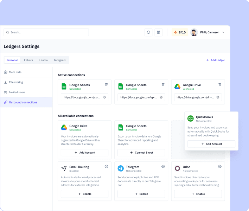Open the Meta data section

15,72
